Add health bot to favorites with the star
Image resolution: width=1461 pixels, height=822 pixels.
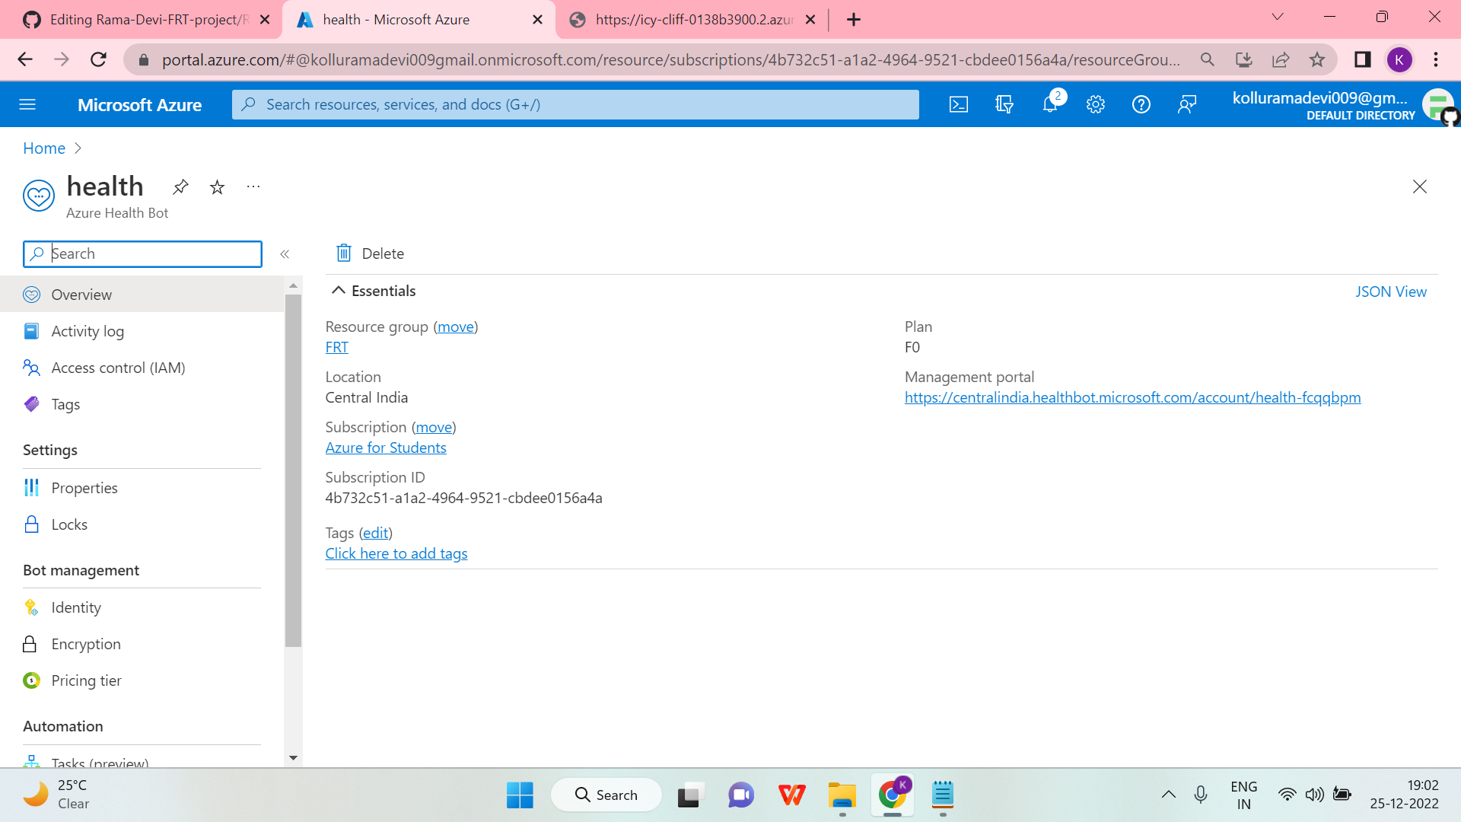(217, 186)
